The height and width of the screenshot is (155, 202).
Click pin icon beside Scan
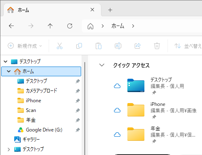pos(77,110)
